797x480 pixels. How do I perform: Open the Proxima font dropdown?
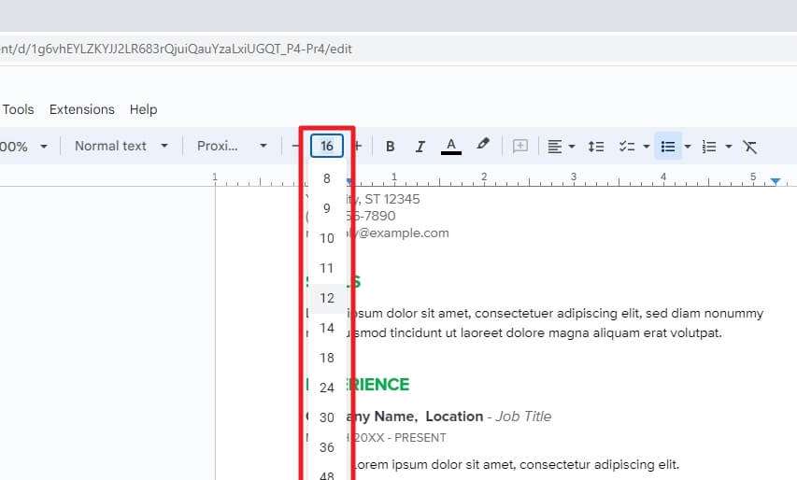point(232,147)
